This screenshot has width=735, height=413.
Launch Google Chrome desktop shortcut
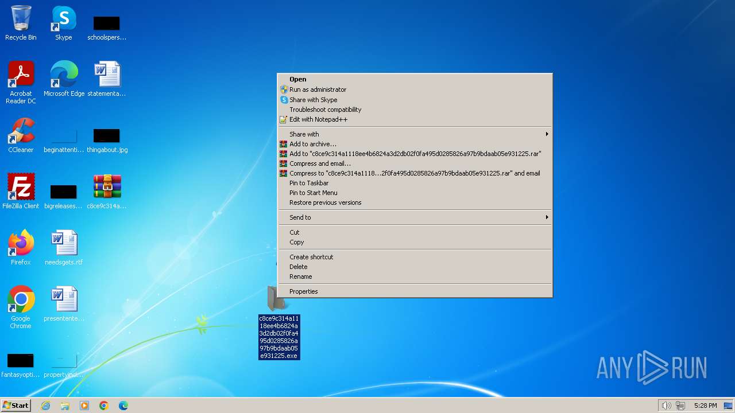pyautogui.click(x=21, y=307)
